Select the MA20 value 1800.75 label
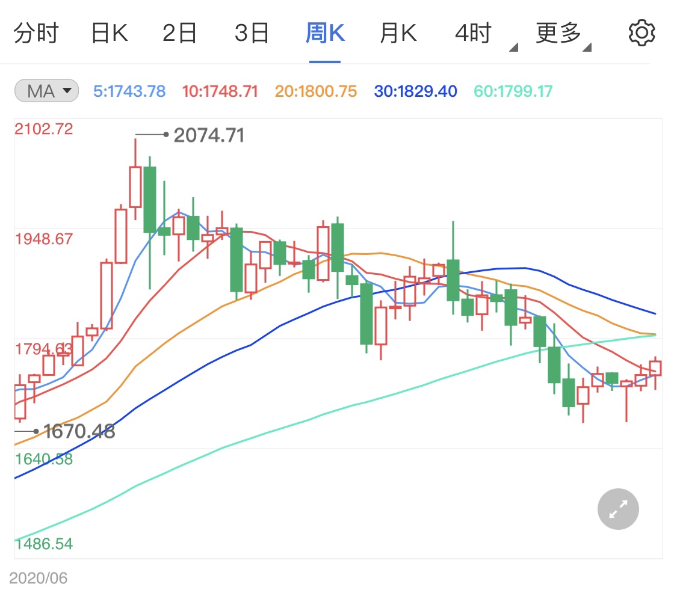 316,91
